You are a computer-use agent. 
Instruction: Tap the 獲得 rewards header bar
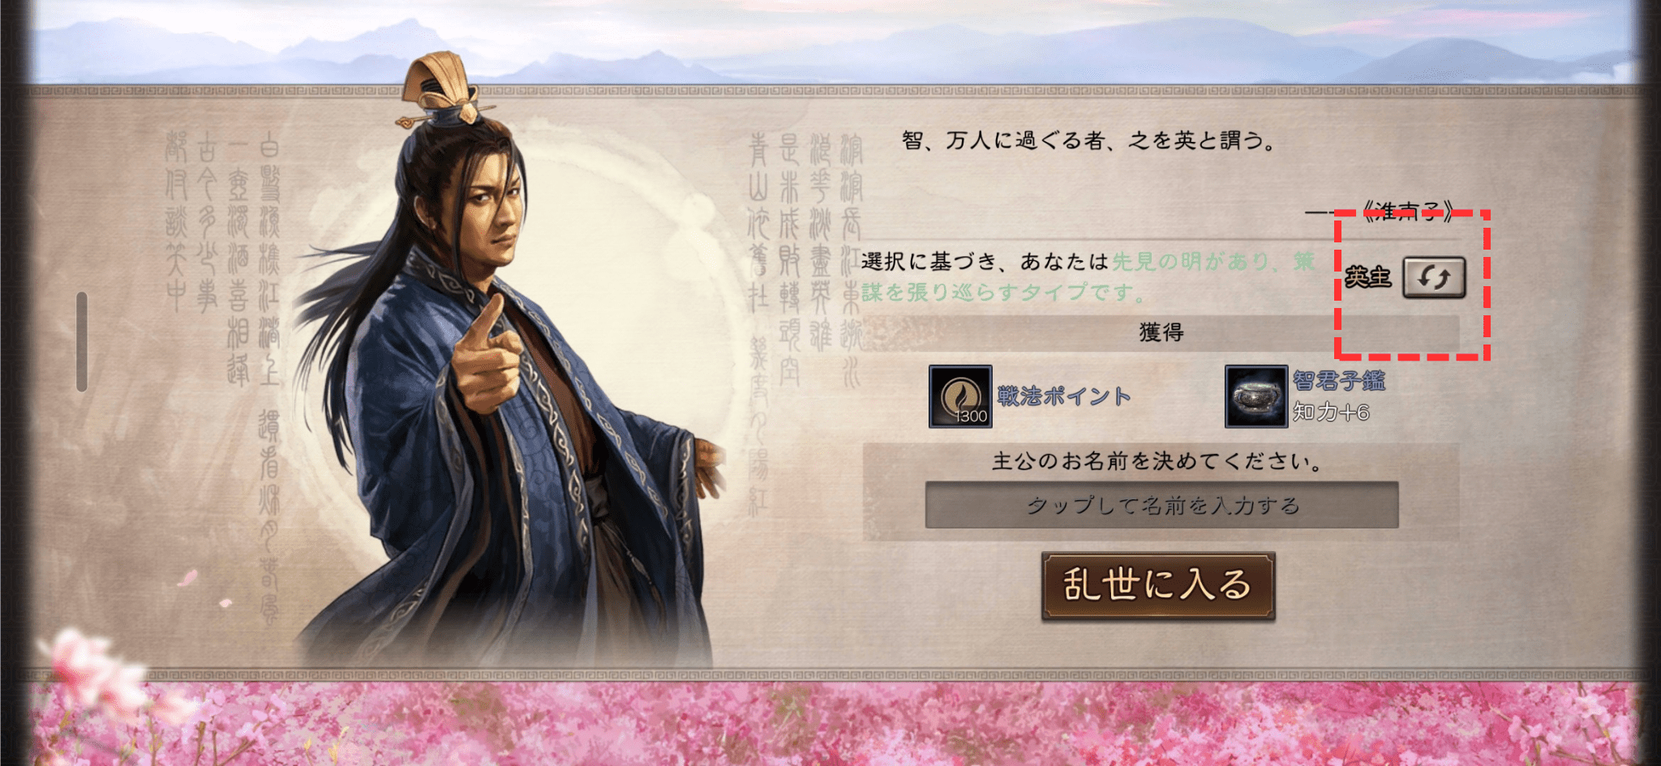point(1161,332)
